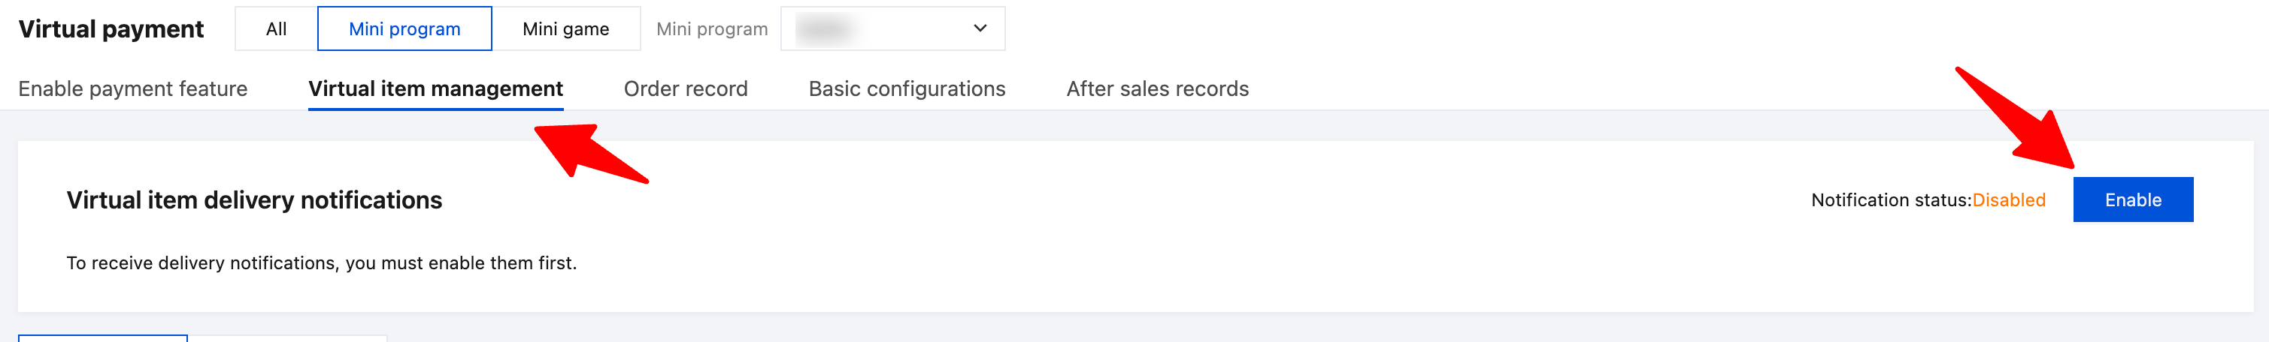Click the orange Disabled status text
Screen dimensions: 2269x342
click(x=2008, y=200)
